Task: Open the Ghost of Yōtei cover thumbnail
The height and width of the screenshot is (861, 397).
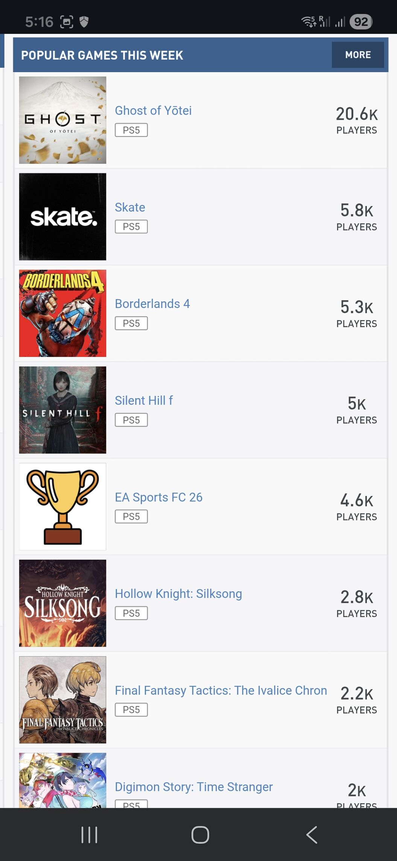Action: click(x=62, y=120)
